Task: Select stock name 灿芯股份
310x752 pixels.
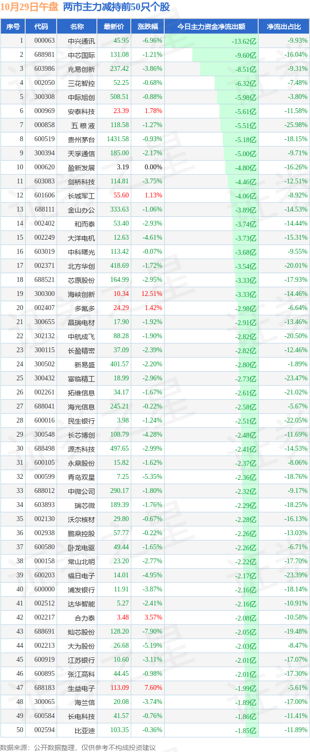Action: [x=81, y=632]
